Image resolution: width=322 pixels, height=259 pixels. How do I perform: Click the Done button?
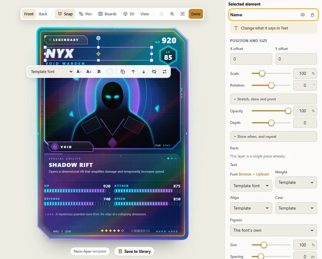tap(196, 14)
